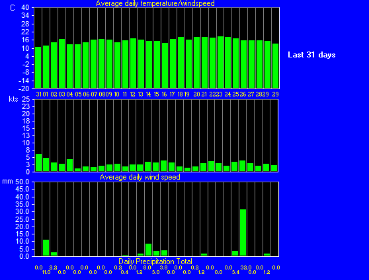
Task: Click the "Average daily wind speed" caption
Action: pyautogui.click(x=140, y=177)
